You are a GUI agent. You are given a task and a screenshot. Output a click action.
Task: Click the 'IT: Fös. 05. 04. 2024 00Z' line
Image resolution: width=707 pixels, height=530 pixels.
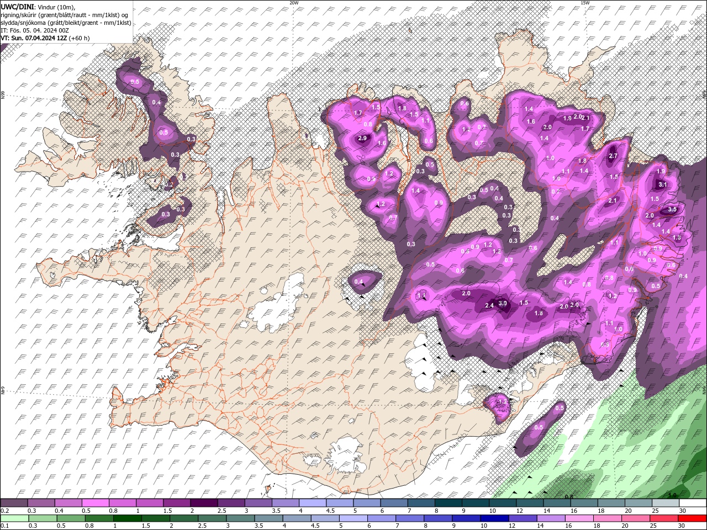34,30
